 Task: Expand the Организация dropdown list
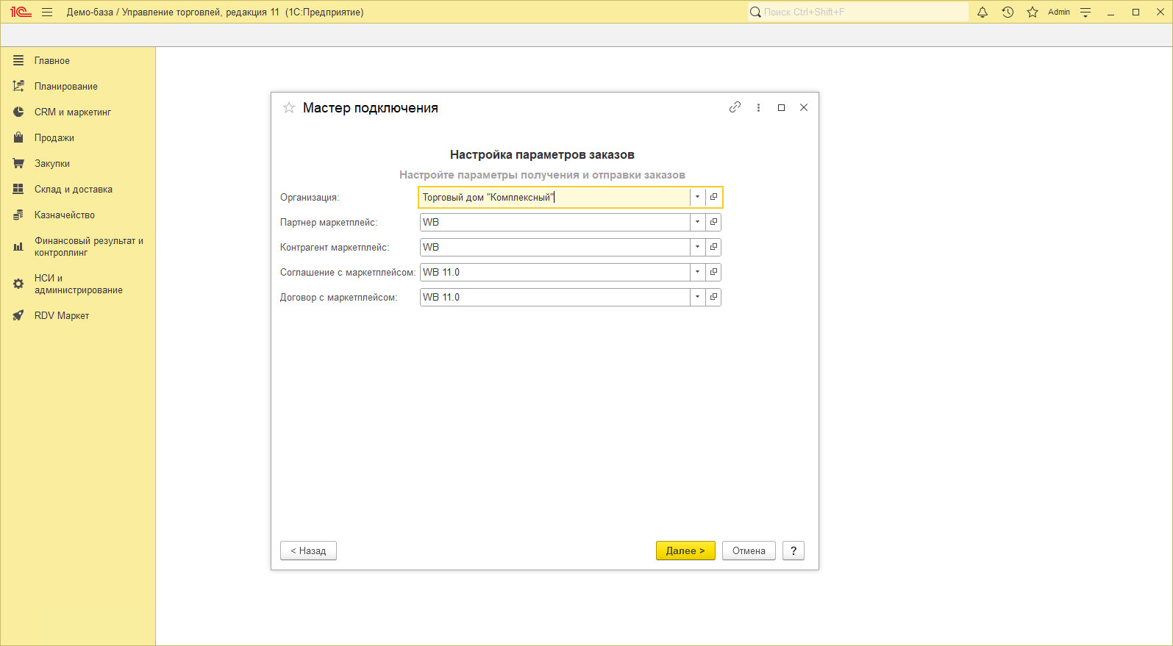pyautogui.click(x=697, y=197)
